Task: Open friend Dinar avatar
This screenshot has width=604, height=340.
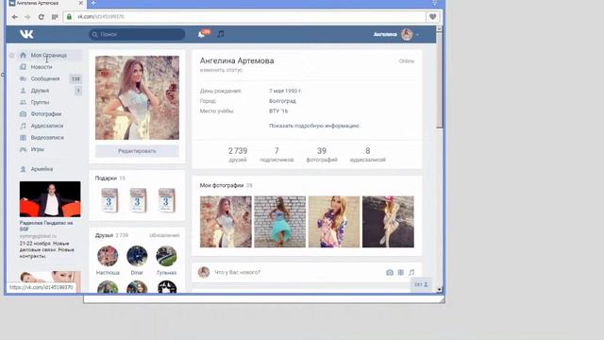Action: tap(137, 256)
